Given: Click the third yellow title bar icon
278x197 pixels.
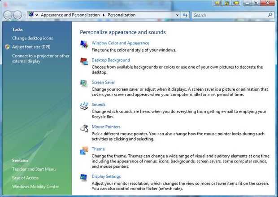Looking at the screenshot, I should pos(236,3).
